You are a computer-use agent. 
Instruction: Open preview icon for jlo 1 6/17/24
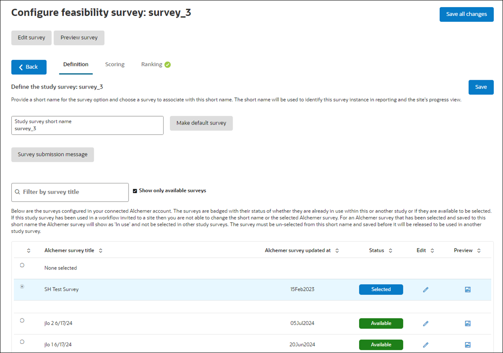(x=468, y=345)
